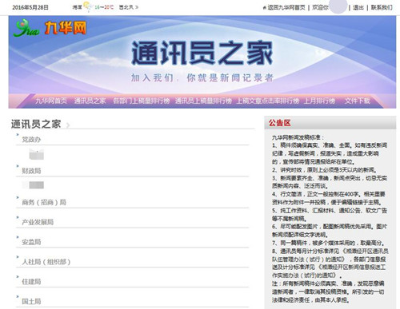
Task: Open the 住建局 department entry
Action: [31, 282]
